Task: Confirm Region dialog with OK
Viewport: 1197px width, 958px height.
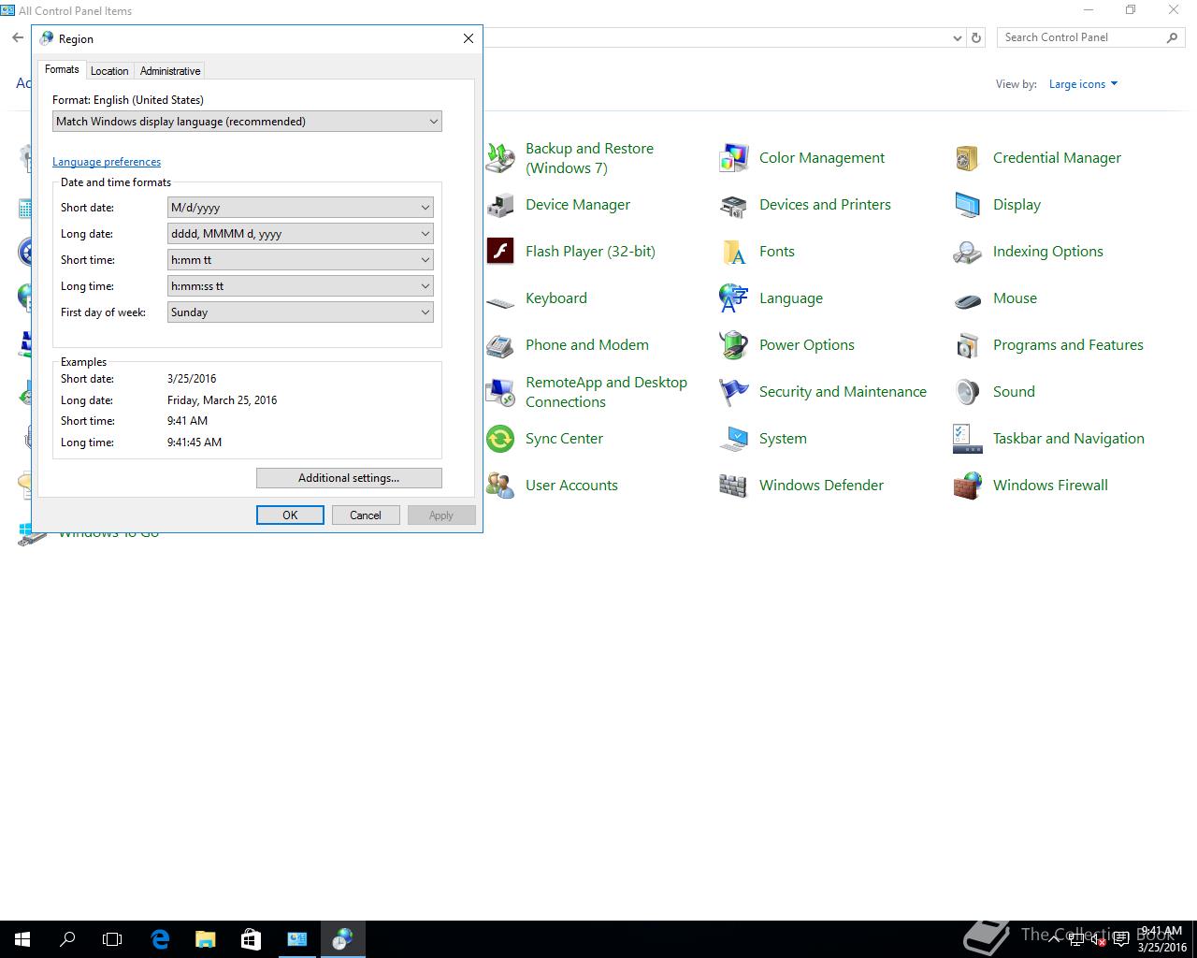Action: (290, 515)
